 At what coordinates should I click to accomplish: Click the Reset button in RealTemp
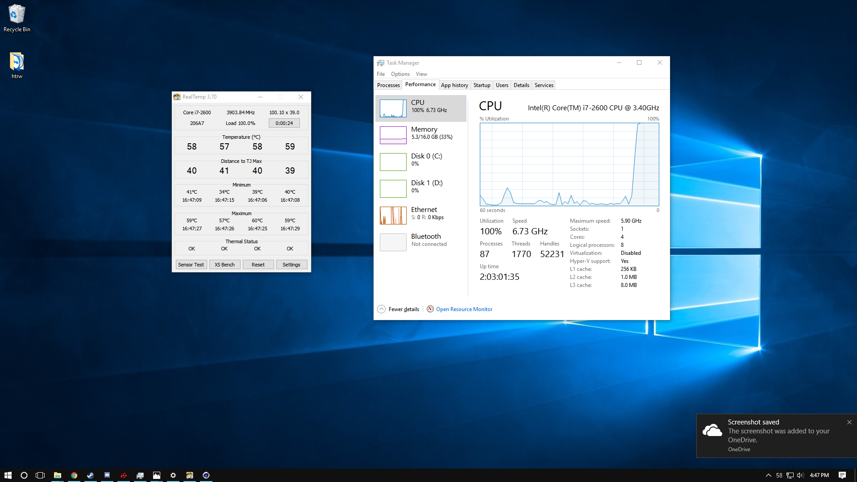tap(257, 264)
